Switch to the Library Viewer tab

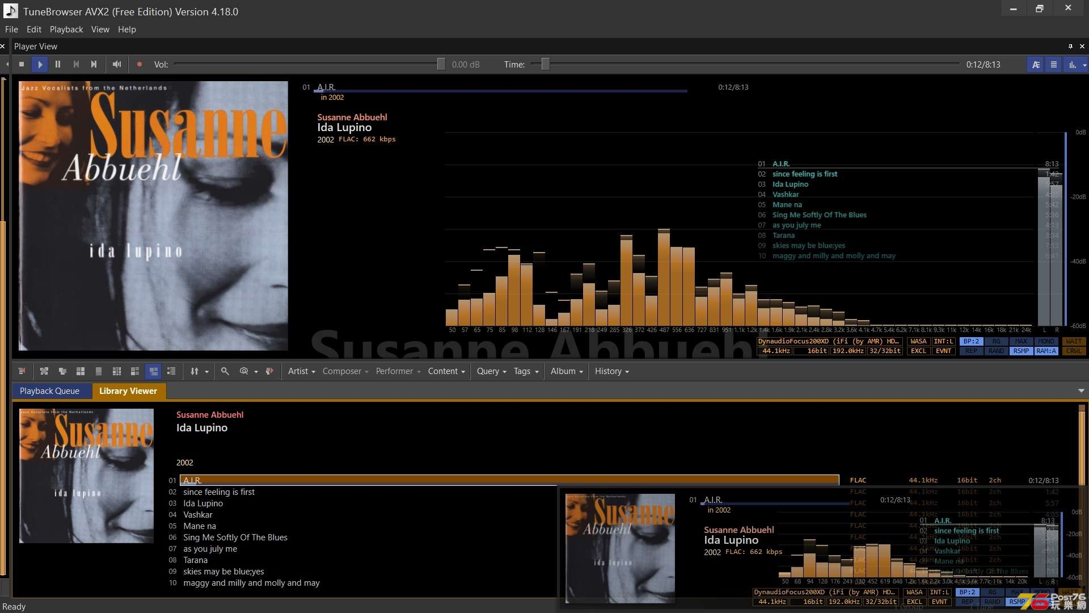tap(128, 391)
